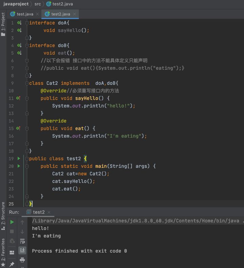The image size is (244, 268).
Task: Click the up stack trace arrow
Action: pos(22,222)
